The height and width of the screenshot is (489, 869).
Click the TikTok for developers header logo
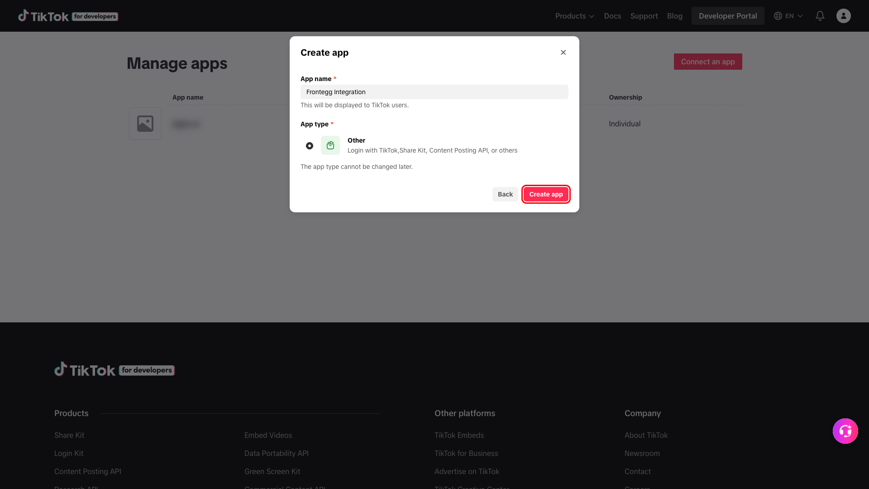click(68, 16)
